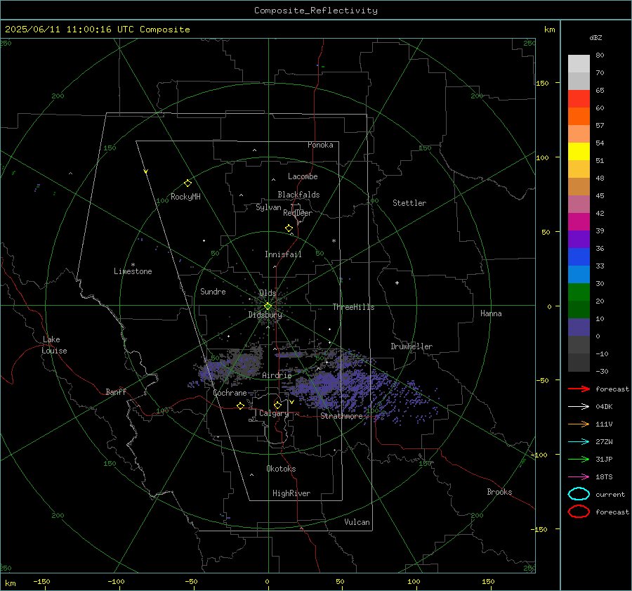Click the Didsbury city label
This screenshot has width=632, height=591.
(265, 315)
